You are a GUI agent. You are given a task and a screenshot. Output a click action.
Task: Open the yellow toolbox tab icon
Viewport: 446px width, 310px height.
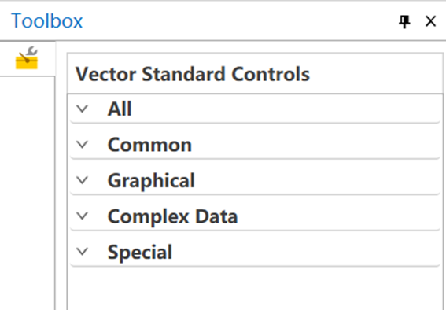(27, 58)
